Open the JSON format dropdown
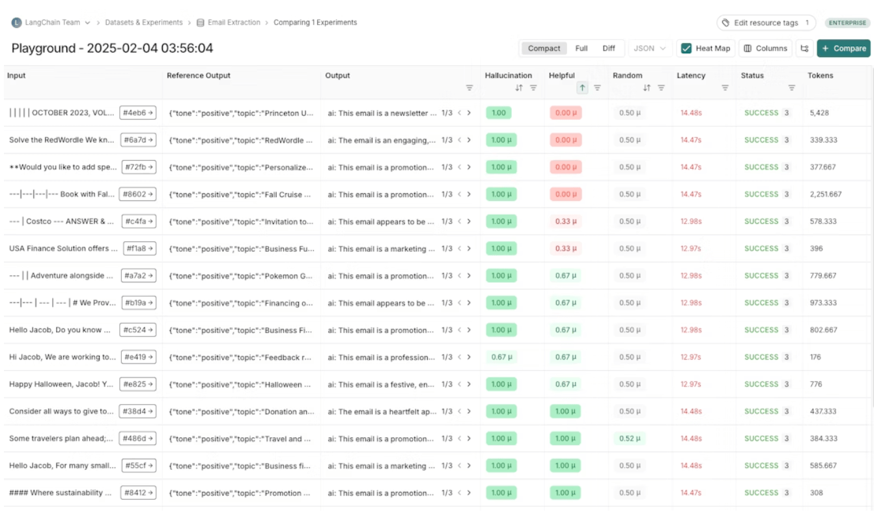This screenshot has width=883, height=514. tap(650, 48)
